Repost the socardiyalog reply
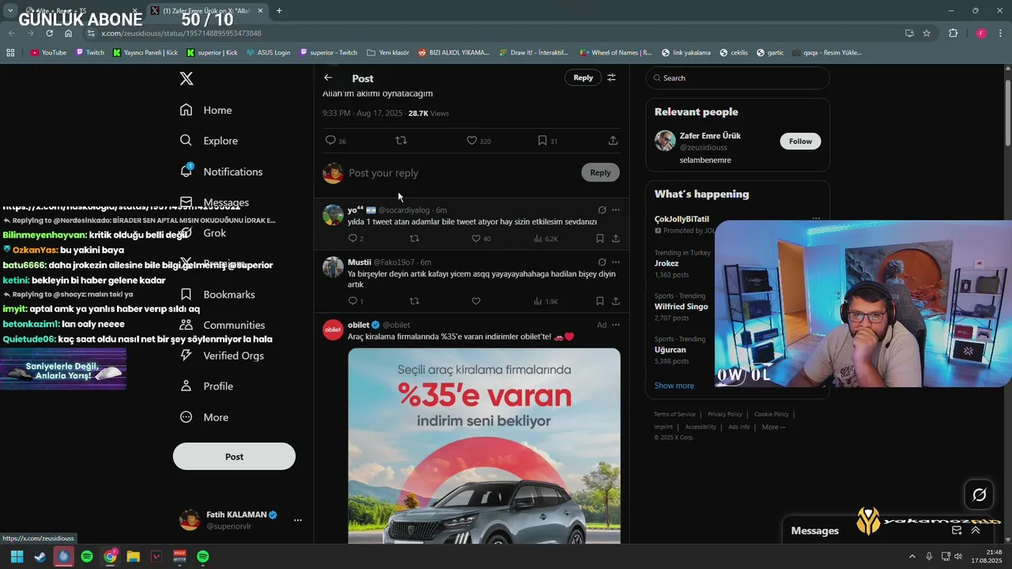This screenshot has width=1012, height=569. 414,239
